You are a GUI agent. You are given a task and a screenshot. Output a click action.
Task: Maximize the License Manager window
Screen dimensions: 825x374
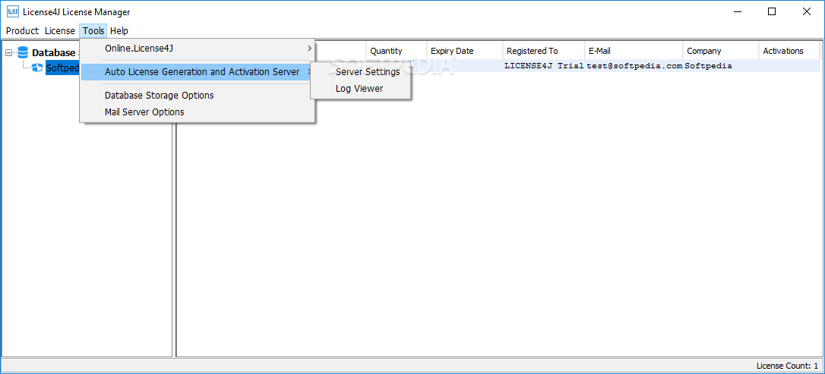[772, 11]
